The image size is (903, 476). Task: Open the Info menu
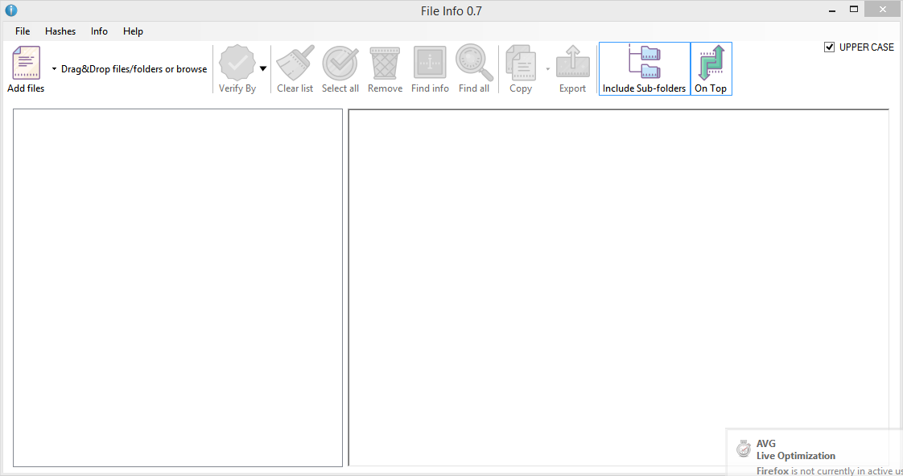[x=99, y=31]
